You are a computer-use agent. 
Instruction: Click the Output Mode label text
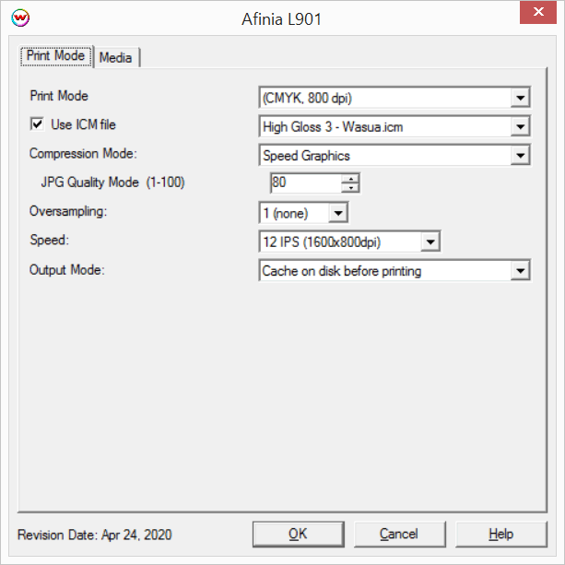[x=67, y=269]
